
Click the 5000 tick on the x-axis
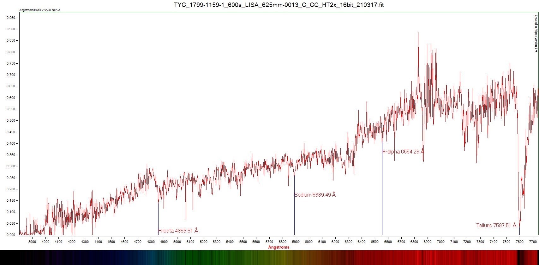pos(177,242)
